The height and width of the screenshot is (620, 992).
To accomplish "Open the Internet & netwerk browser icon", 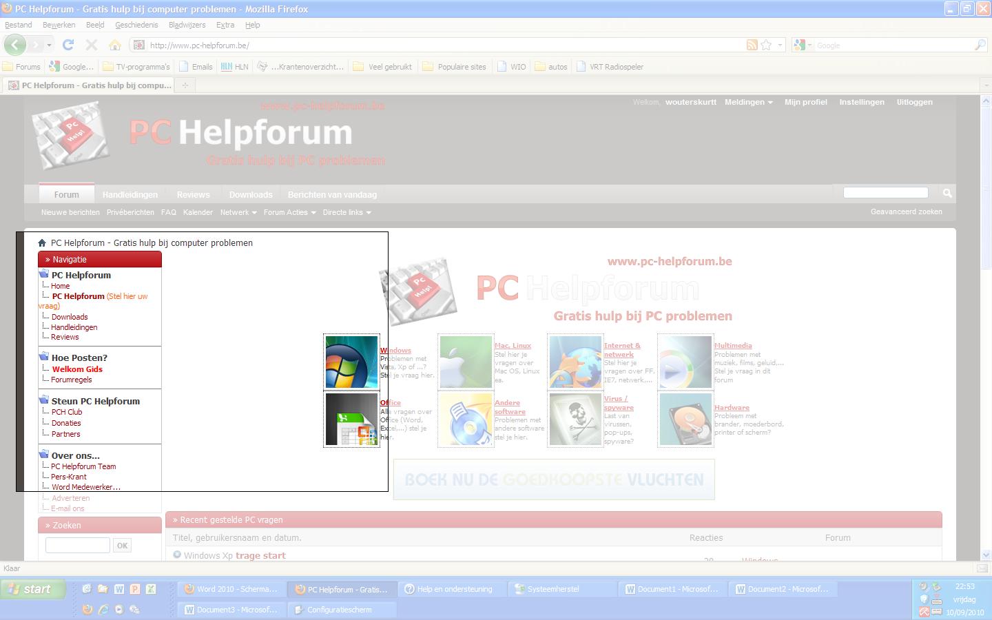I will pos(575,362).
